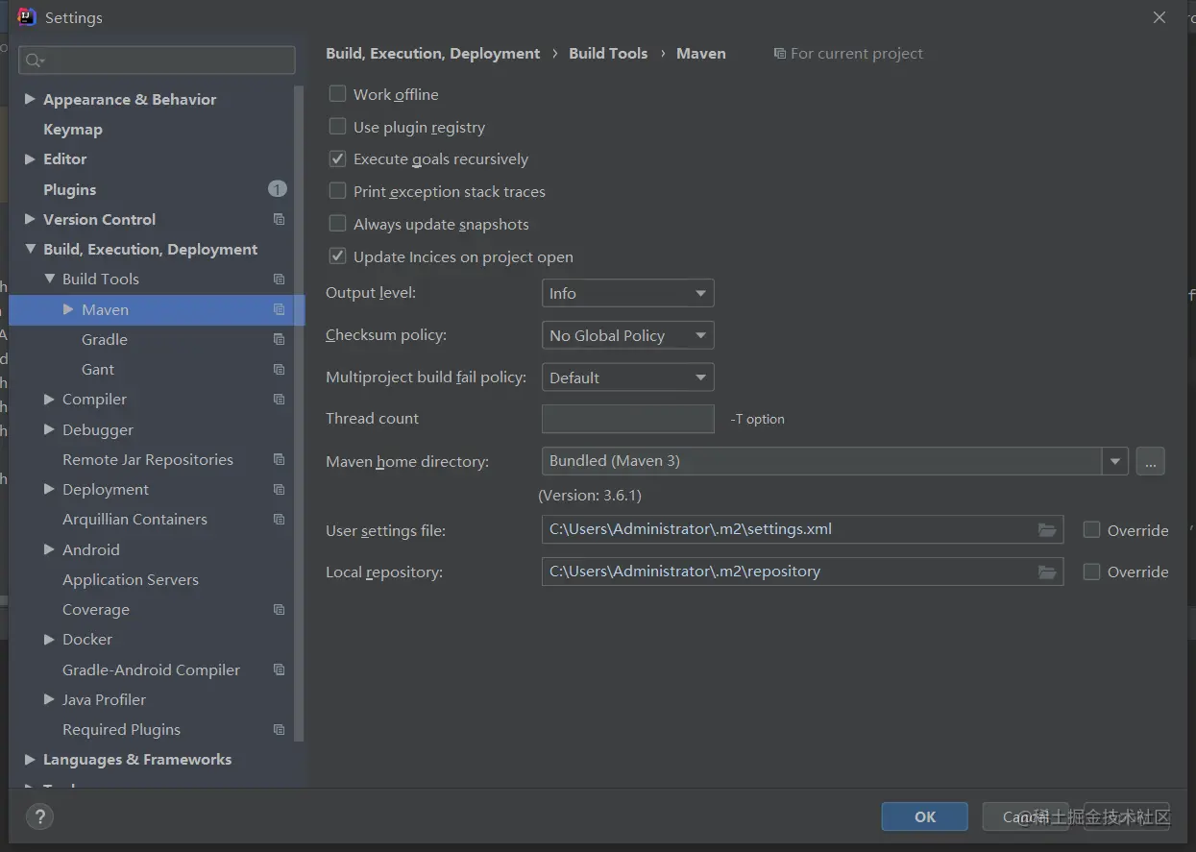Toggle Override for User settings file
This screenshot has height=852, width=1196.
[1091, 530]
